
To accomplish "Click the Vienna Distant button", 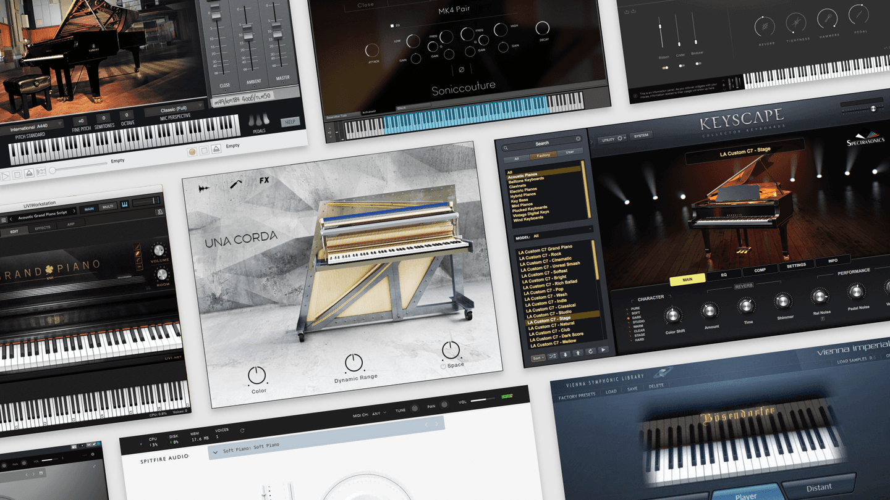I will [818, 487].
